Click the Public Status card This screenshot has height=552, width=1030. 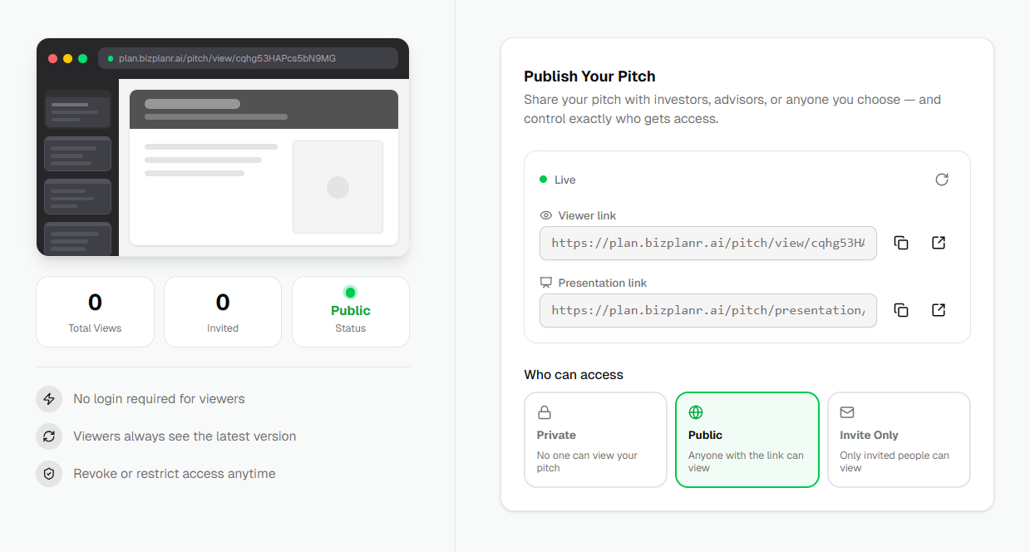[351, 312]
